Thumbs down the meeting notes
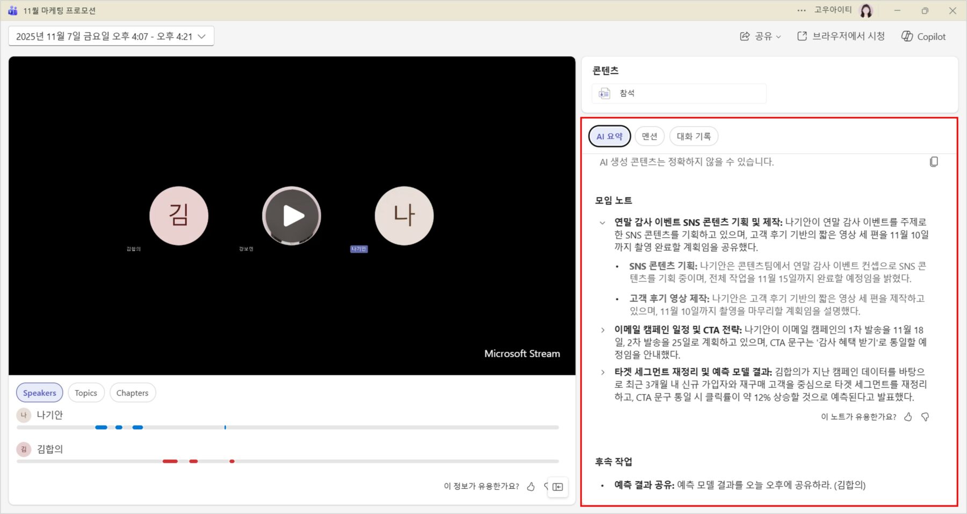The width and height of the screenshot is (967, 514). click(925, 417)
